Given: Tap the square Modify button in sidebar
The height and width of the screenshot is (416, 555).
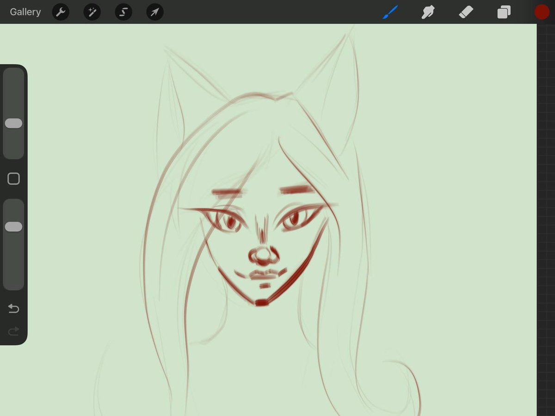Looking at the screenshot, I should point(13,179).
